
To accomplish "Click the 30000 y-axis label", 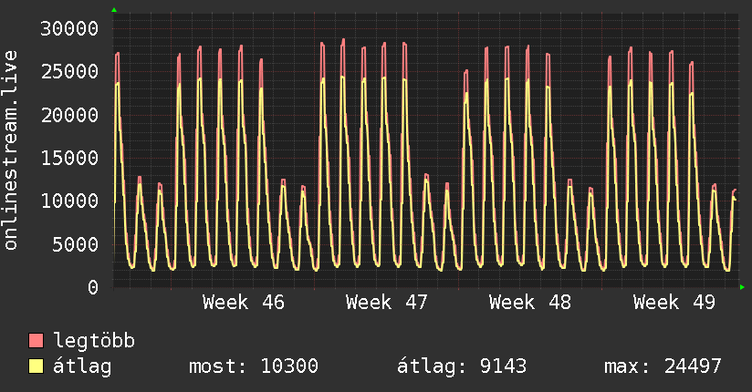I will (69, 29).
